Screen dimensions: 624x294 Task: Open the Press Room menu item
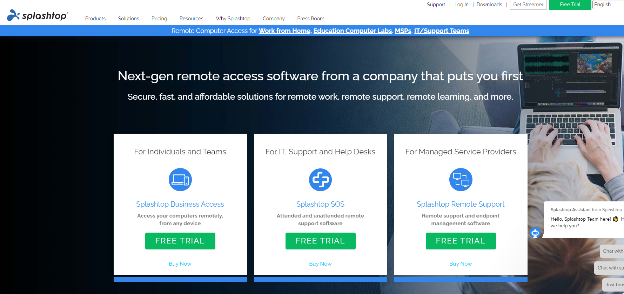click(x=311, y=19)
